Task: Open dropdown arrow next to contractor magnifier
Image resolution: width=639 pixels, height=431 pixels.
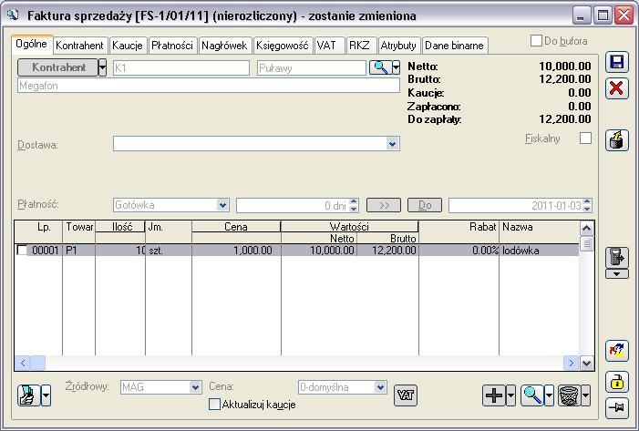Action: point(397,67)
